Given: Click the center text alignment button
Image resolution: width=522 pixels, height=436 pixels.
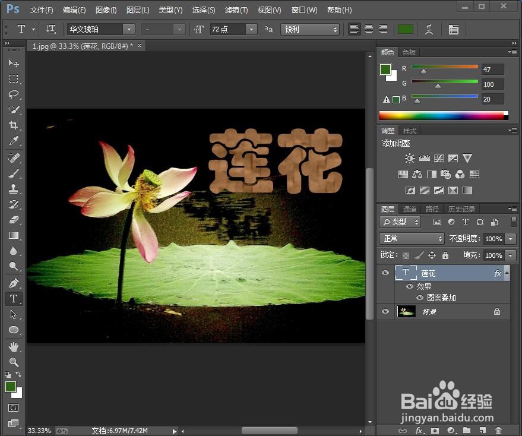Looking at the screenshot, I should click(x=368, y=29).
